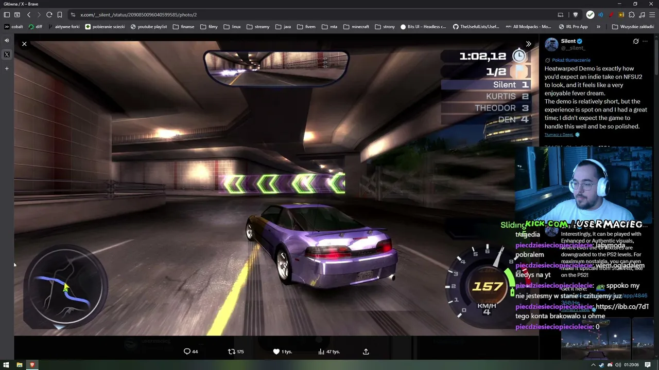Show hidden system tray icons
The height and width of the screenshot is (370, 659).
[x=593, y=365]
